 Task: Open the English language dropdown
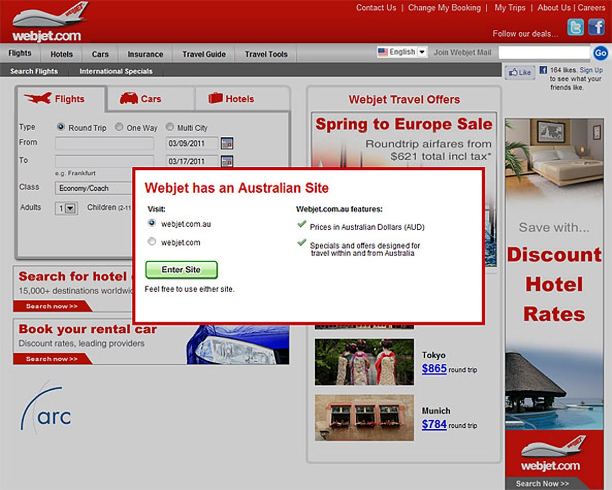pos(401,52)
